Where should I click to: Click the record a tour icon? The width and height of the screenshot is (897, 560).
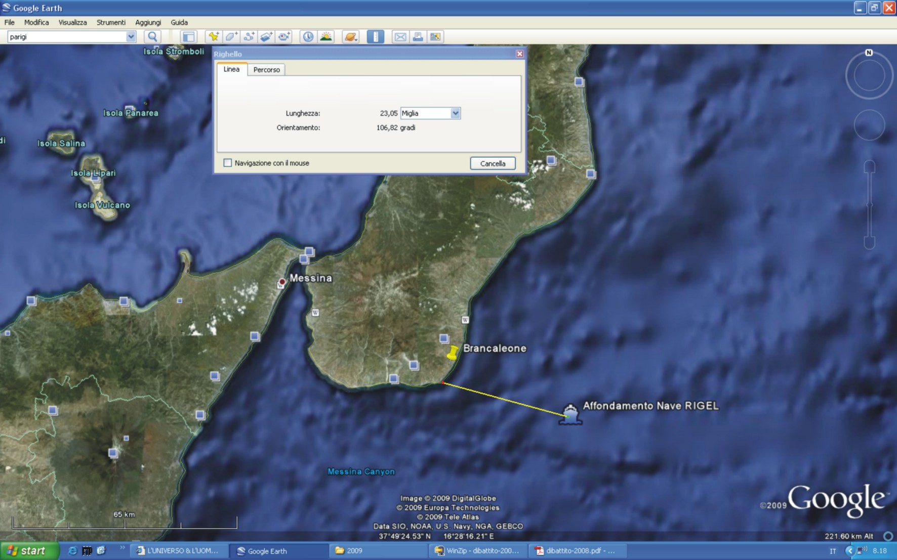pos(284,36)
